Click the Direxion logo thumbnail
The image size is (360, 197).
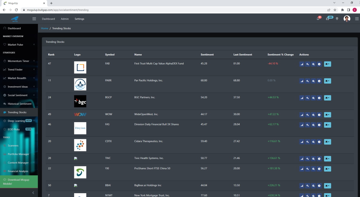[80, 128]
